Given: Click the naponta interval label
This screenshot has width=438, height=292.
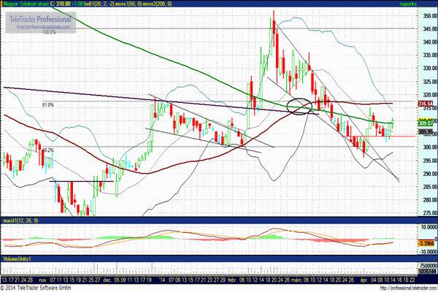Looking at the screenshot, I should coord(408,4).
